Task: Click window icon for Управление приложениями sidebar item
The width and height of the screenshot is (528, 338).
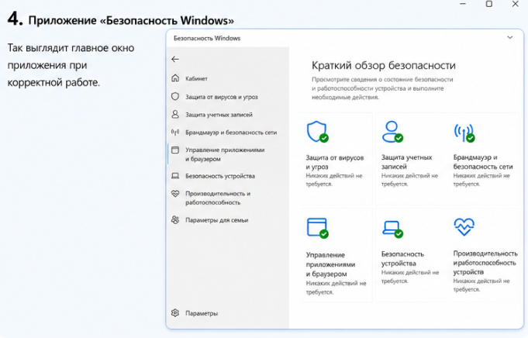Action: 175,150
